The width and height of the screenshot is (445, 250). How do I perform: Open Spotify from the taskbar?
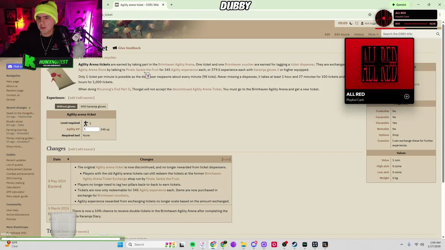(193, 245)
